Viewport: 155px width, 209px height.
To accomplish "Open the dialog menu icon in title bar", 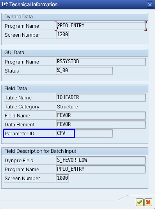I will click(5, 4).
